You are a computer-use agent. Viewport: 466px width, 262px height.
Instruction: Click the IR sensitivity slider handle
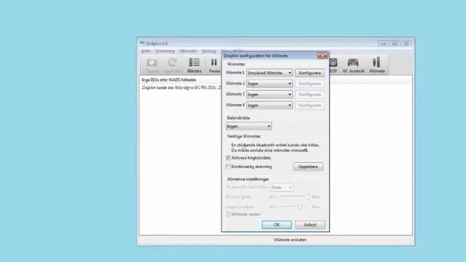click(307, 196)
